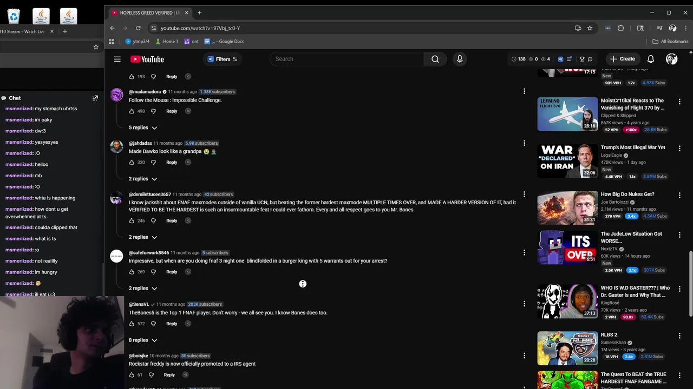Open Recycle Bin on desktop

(x=13, y=17)
